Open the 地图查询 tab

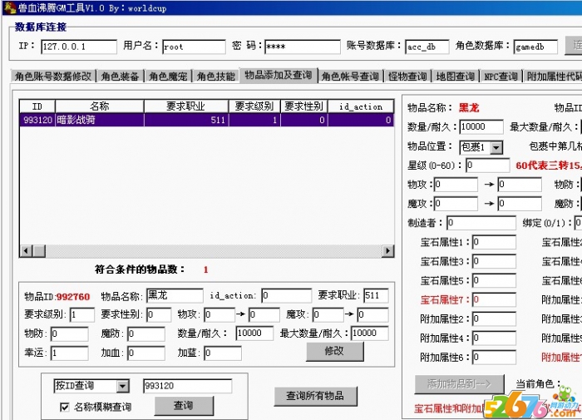[455, 77]
